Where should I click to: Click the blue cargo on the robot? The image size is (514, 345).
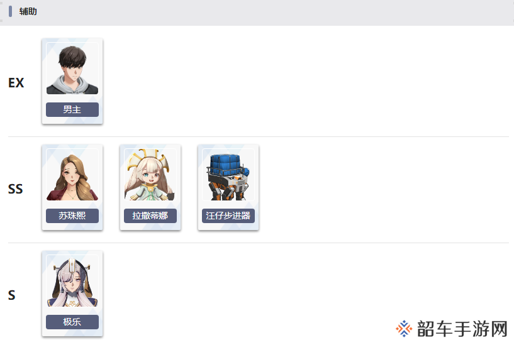(x=228, y=164)
